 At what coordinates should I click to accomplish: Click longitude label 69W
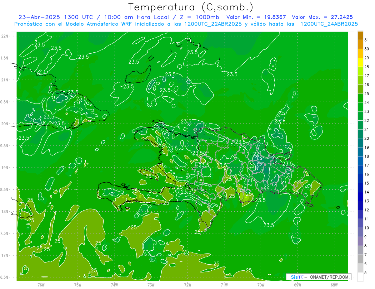(x=297, y=285)
